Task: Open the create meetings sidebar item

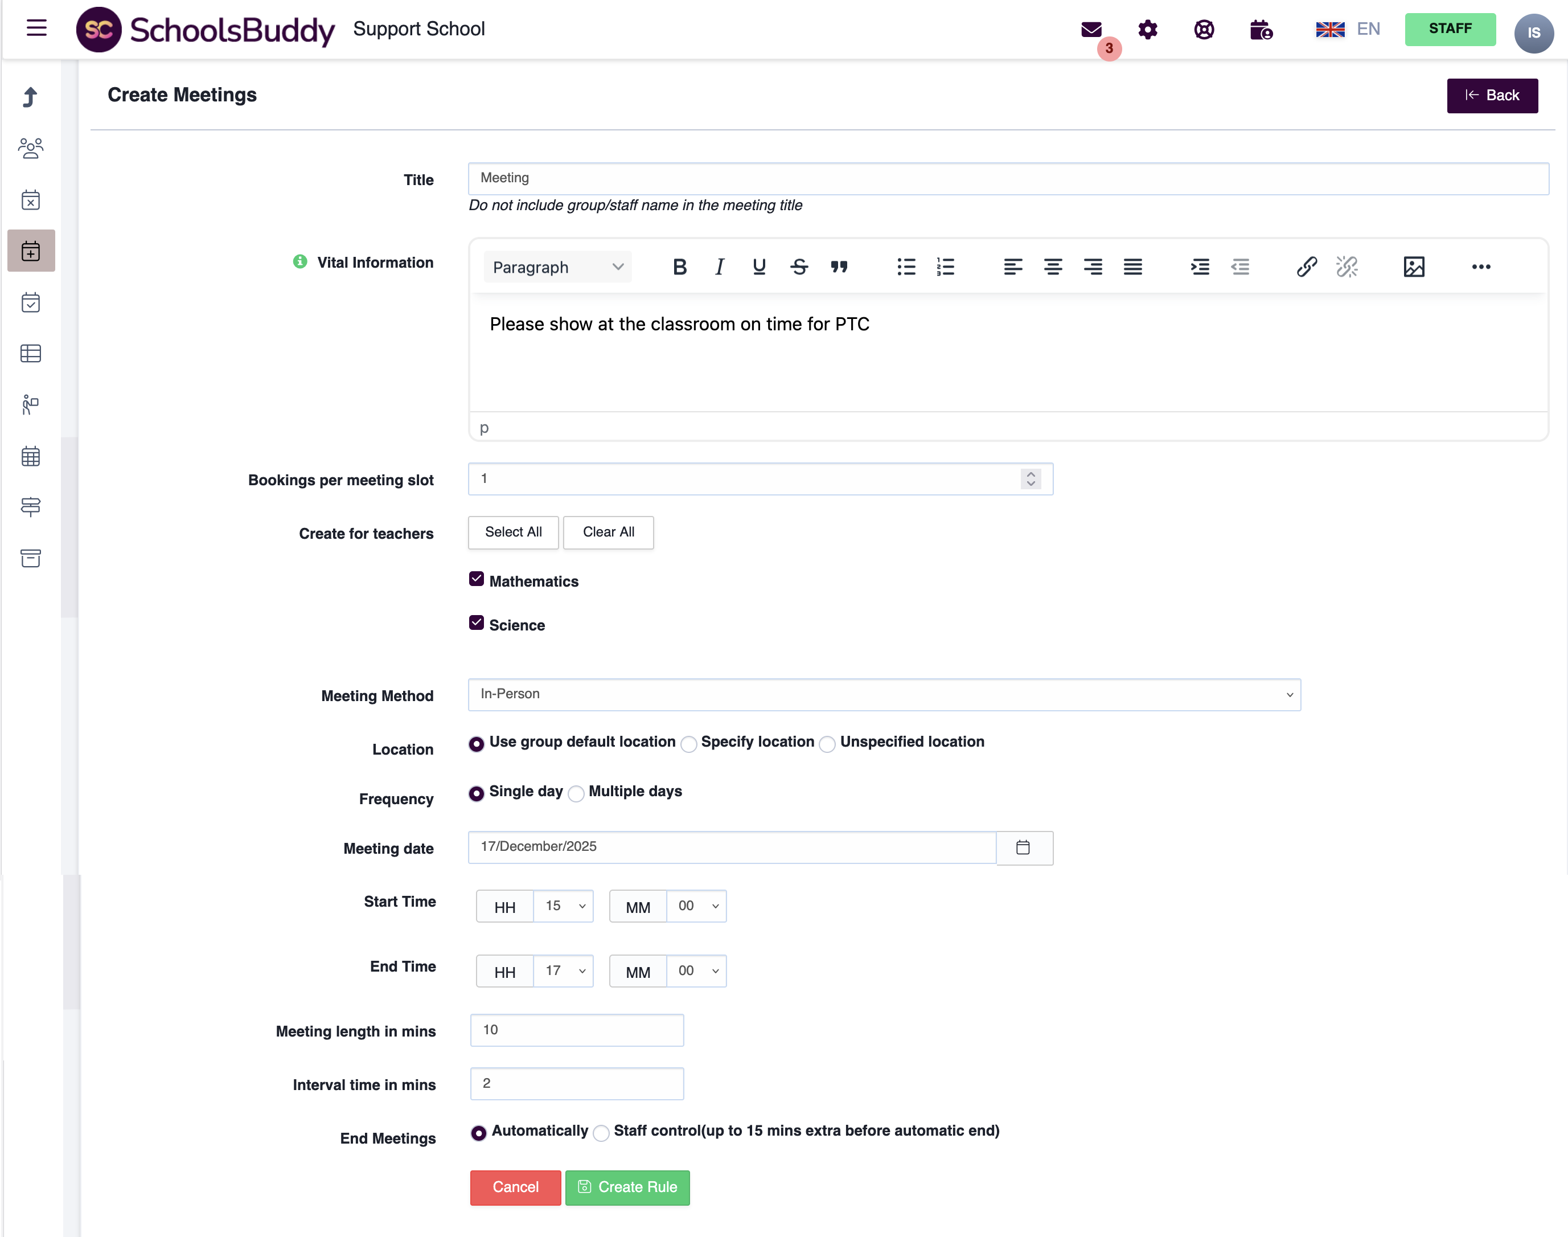Action: pos(30,251)
